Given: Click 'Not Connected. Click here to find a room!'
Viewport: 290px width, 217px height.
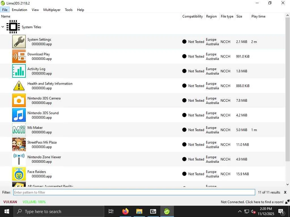Looking at the screenshot, I should [252, 202].
